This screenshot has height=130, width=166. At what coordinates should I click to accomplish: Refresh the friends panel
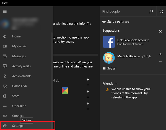(161, 12)
